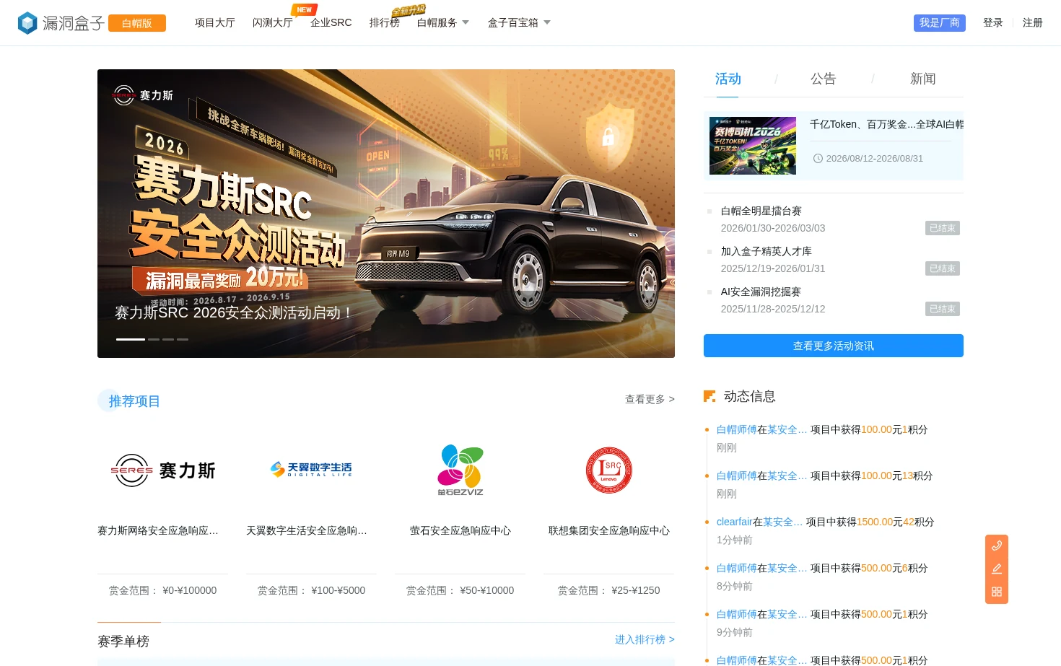The height and width of the screenshot is (666, 1061).
Task: Click the clearfair user link
Action: (x=735, y=522)
